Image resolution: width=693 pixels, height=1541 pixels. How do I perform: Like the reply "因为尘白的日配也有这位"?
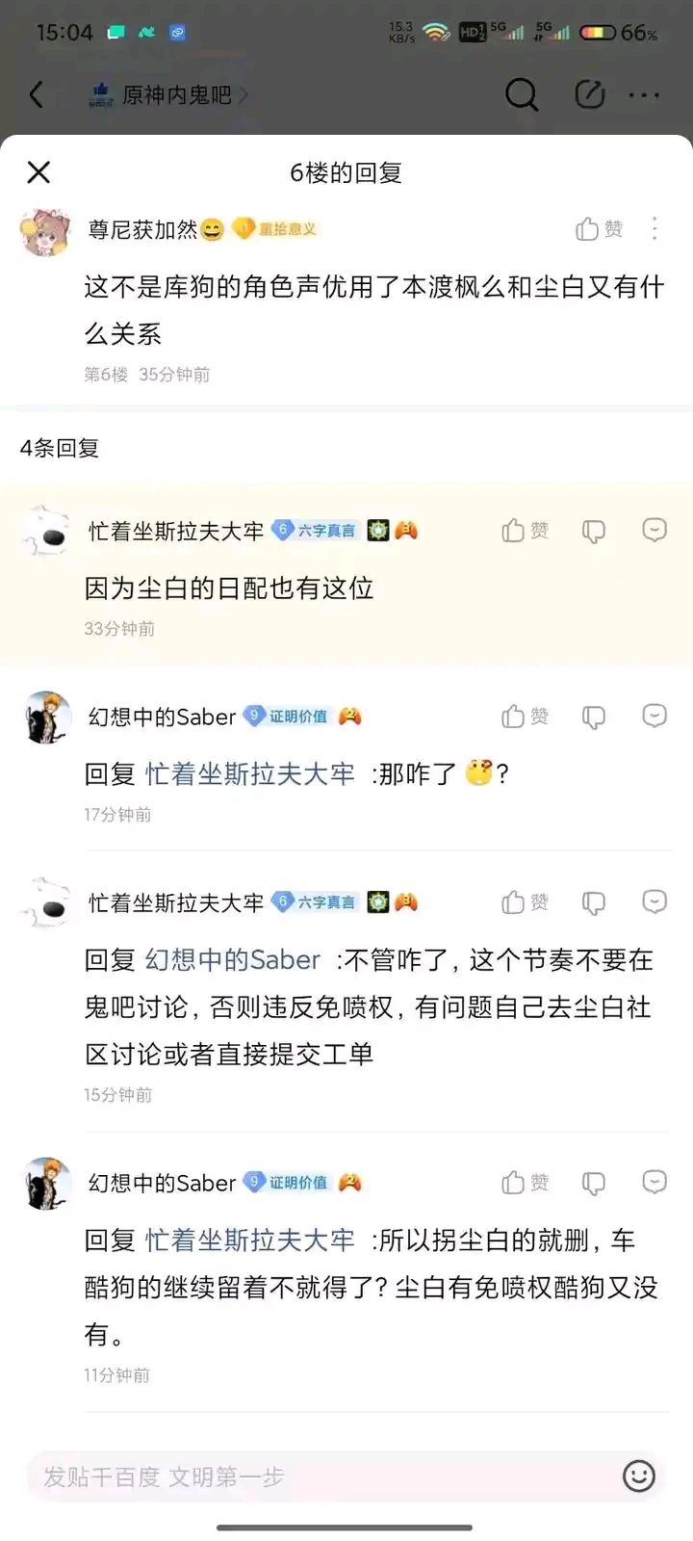pos(525,531)
